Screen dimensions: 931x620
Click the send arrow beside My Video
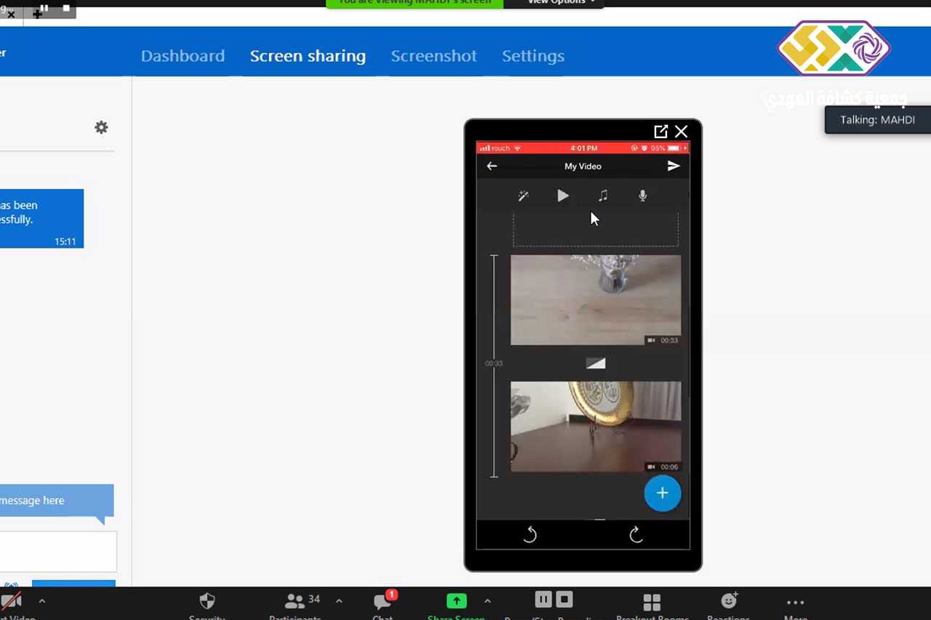coord(674,166)
